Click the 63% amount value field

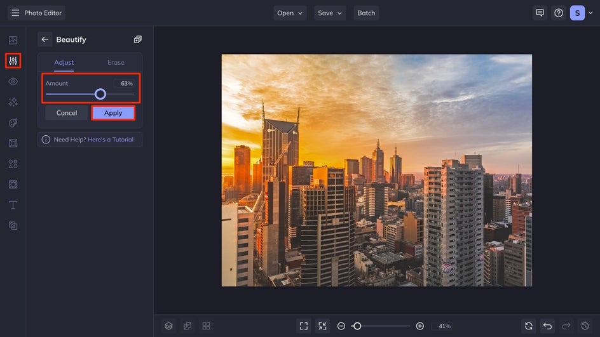tap(124, 83)
